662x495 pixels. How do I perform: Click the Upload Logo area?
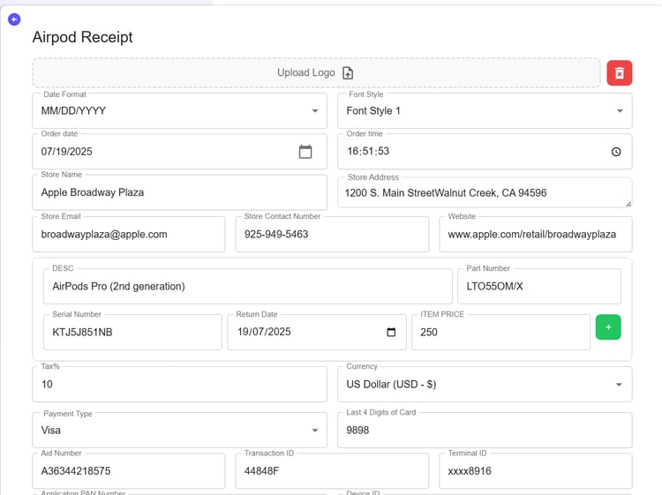pos(316,73)
